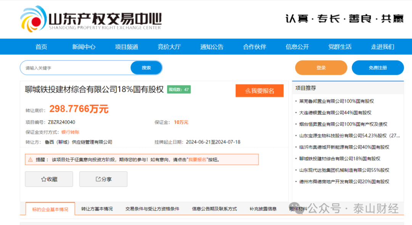Click the blue 免费注册 button
Screen dimensions: 412x225
coord(378,67)
